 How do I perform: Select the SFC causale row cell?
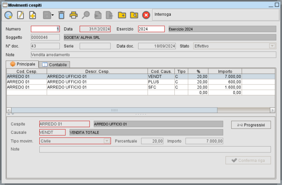coord(161,87)
